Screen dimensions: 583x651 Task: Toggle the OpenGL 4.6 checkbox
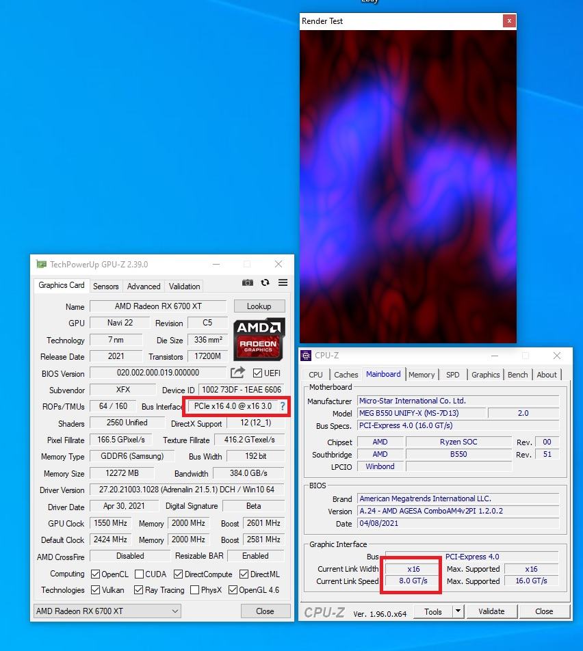tap(233, 590)
